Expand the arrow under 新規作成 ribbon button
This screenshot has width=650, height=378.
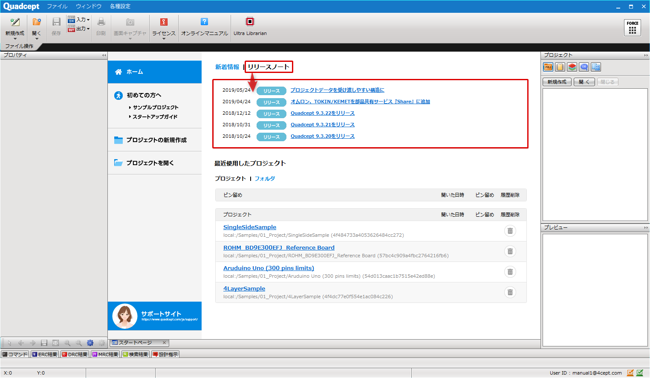(x=15, y=39)
